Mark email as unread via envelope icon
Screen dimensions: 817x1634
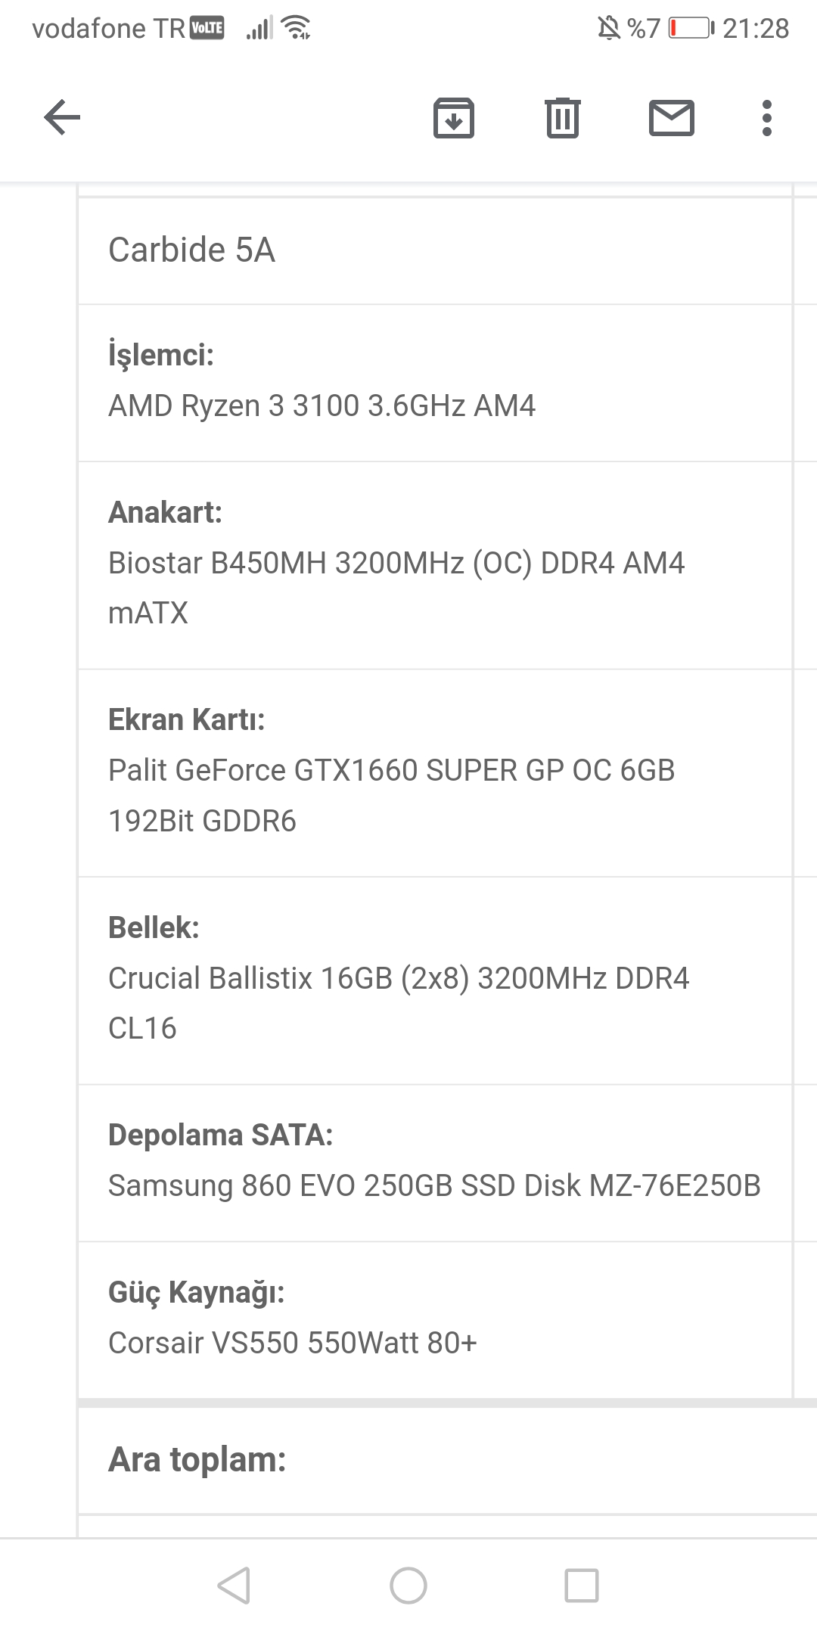point(671,118)
